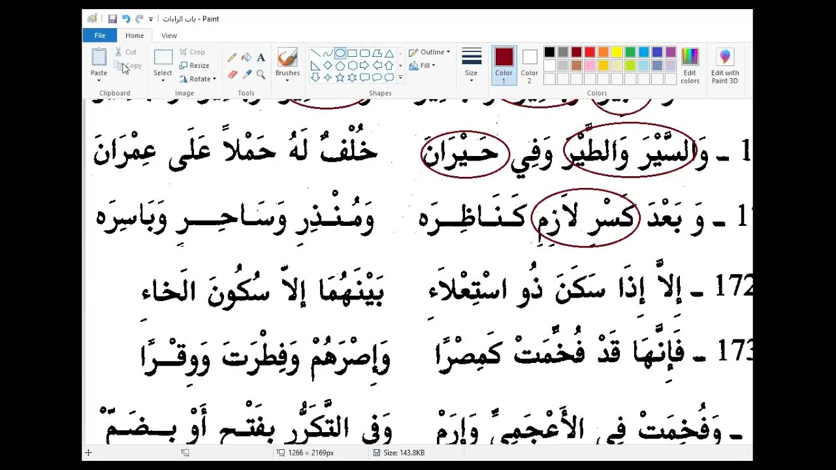
Task: Choose the Rounded rectangular callout shape
Action: [x=364, y=78]
